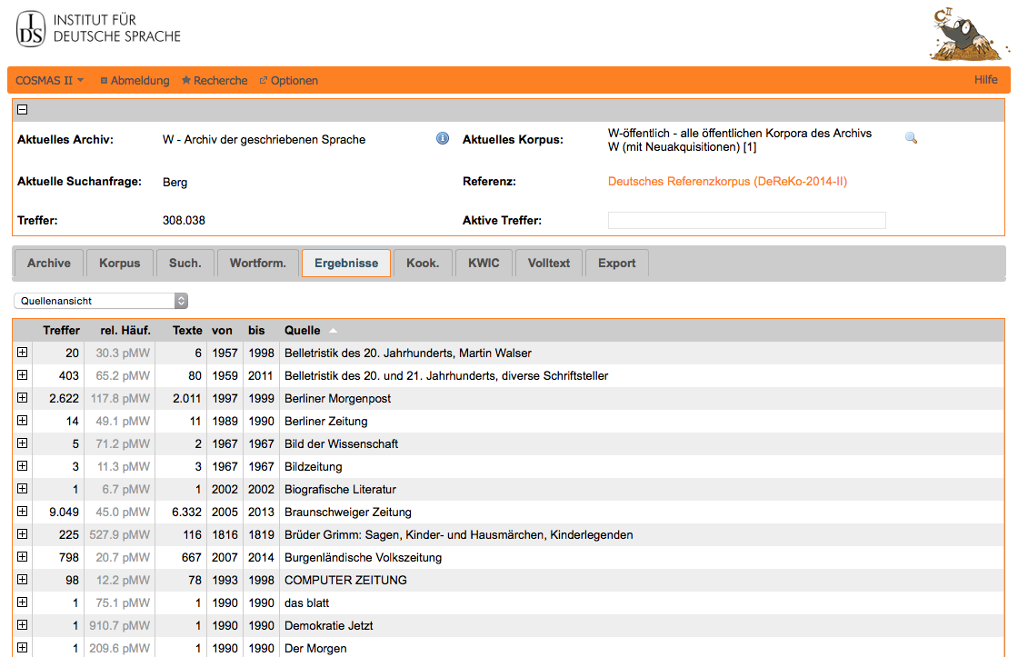
Task: Collapse the info panel with the minus icon
Action: 22,110
